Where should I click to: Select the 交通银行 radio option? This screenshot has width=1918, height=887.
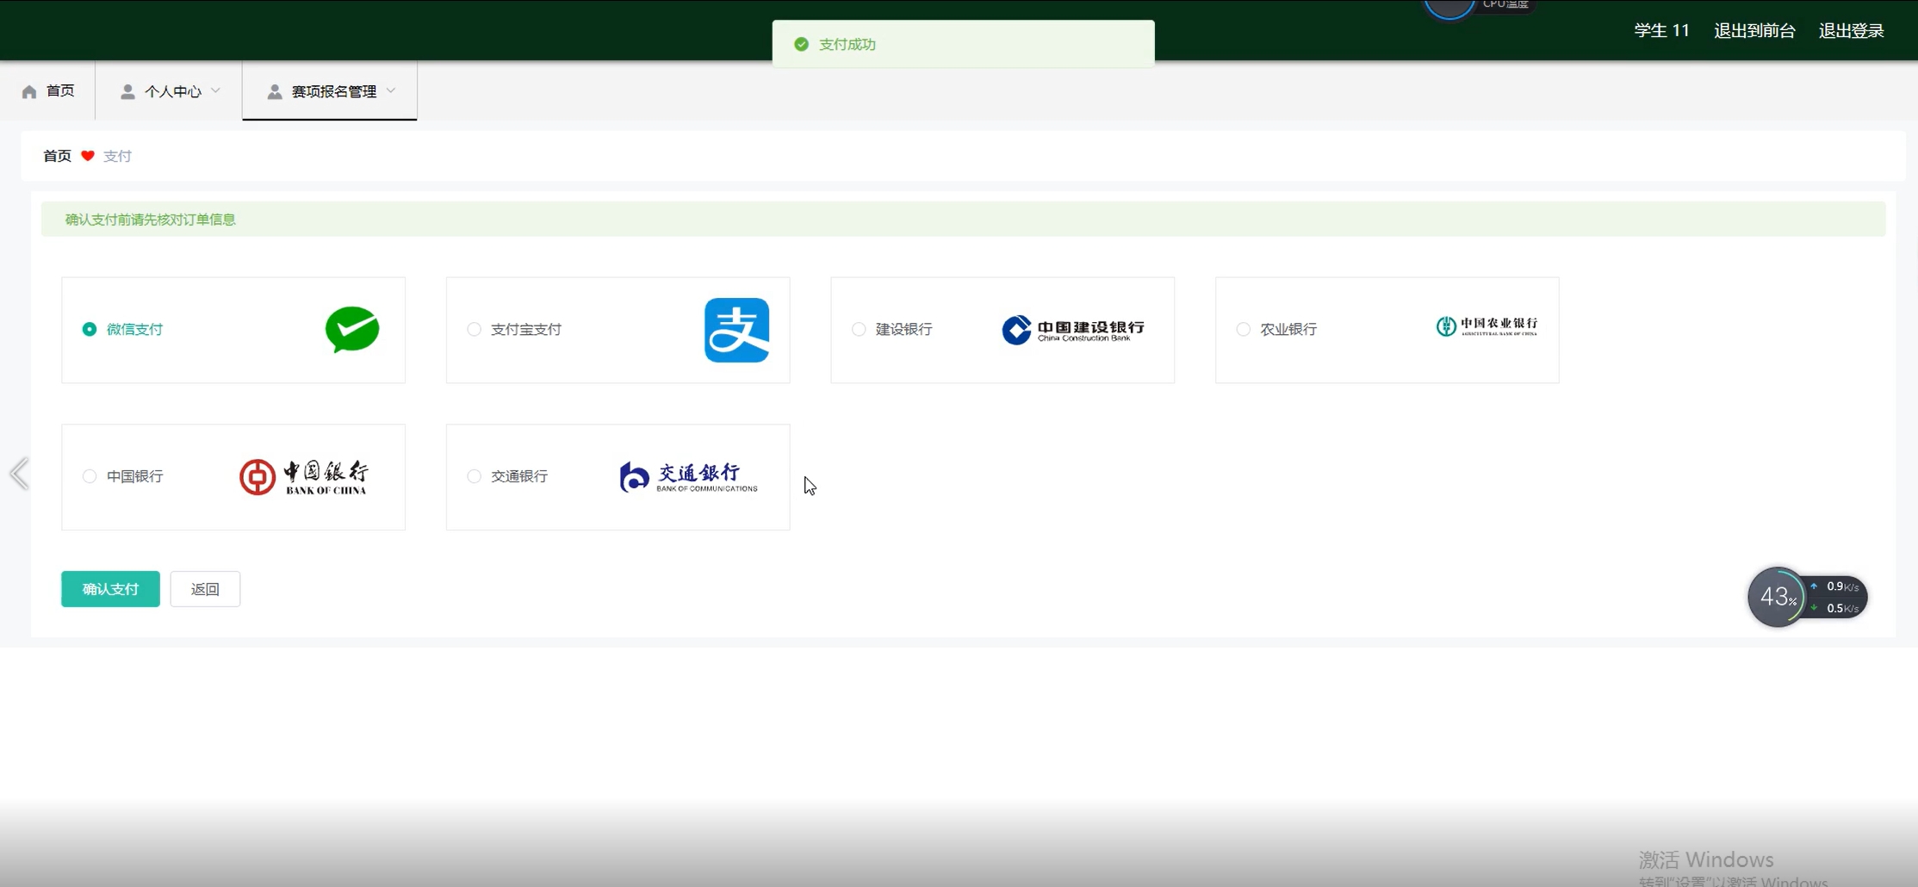[474, 476]
